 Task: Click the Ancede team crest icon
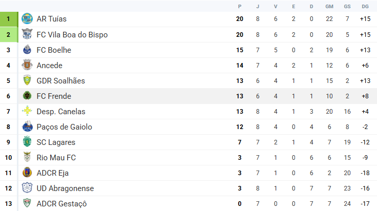pyautogui.click(x=27, y=66)
